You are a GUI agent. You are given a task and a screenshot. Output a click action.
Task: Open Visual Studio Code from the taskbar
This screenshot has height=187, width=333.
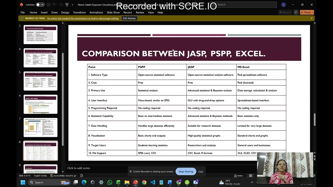click(x=153, y=182)
